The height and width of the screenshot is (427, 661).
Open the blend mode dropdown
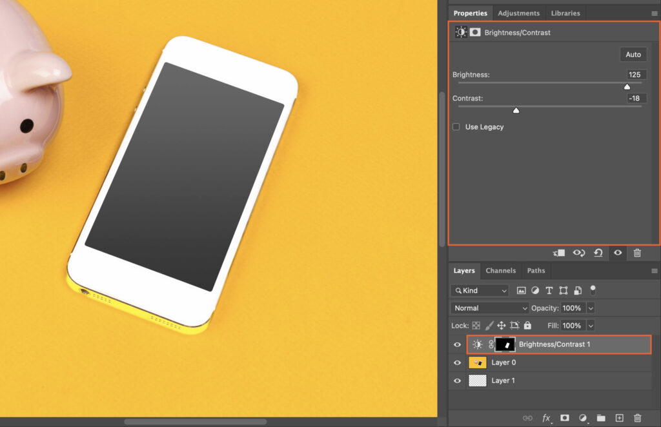tap(489, 308)
